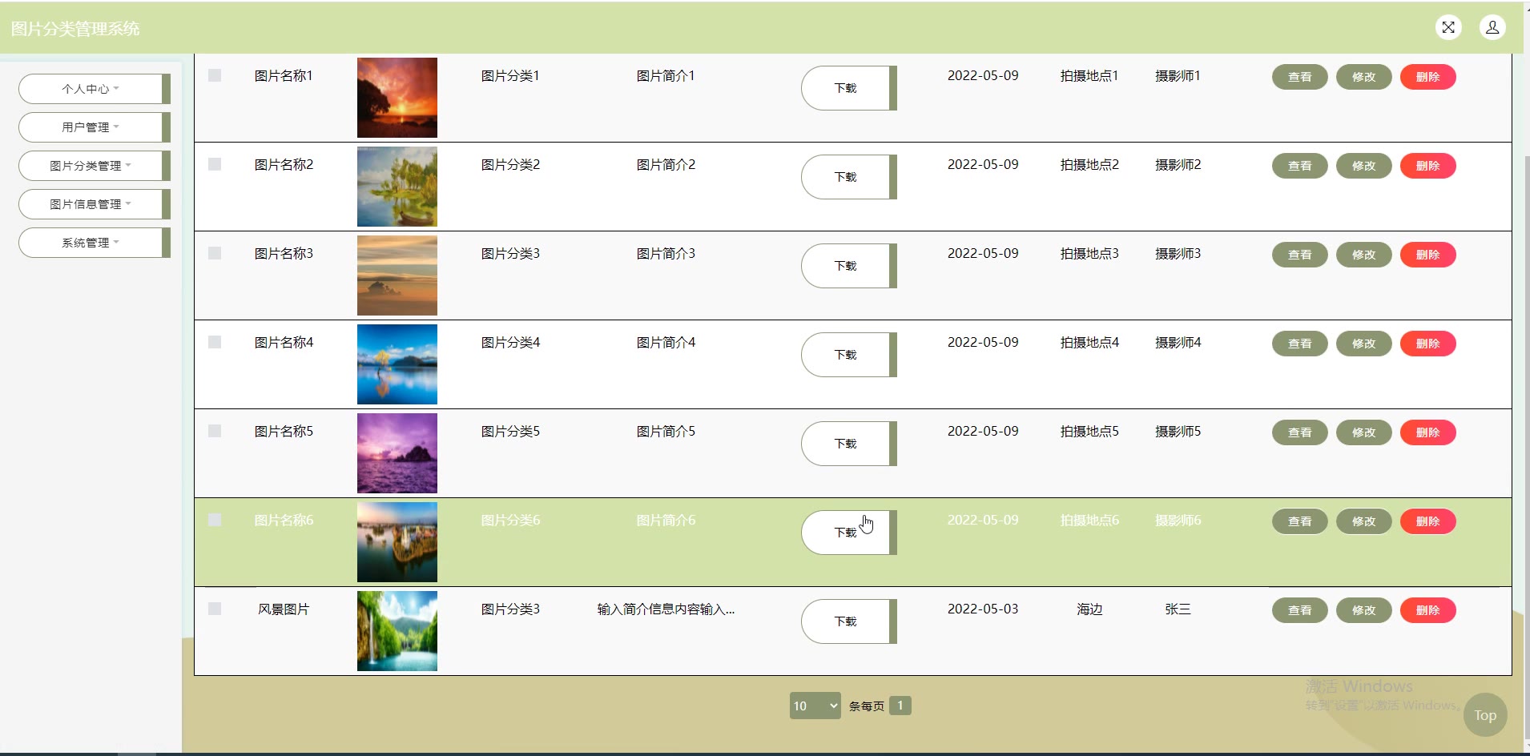Viewport: 1530px width, 756px height.
Task: Open the sunset thumbnail of 图片名称1
Action: (x=397, y=98)
